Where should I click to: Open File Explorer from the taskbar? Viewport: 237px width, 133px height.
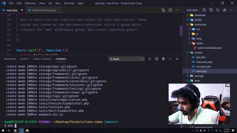(x=27, y=130)
